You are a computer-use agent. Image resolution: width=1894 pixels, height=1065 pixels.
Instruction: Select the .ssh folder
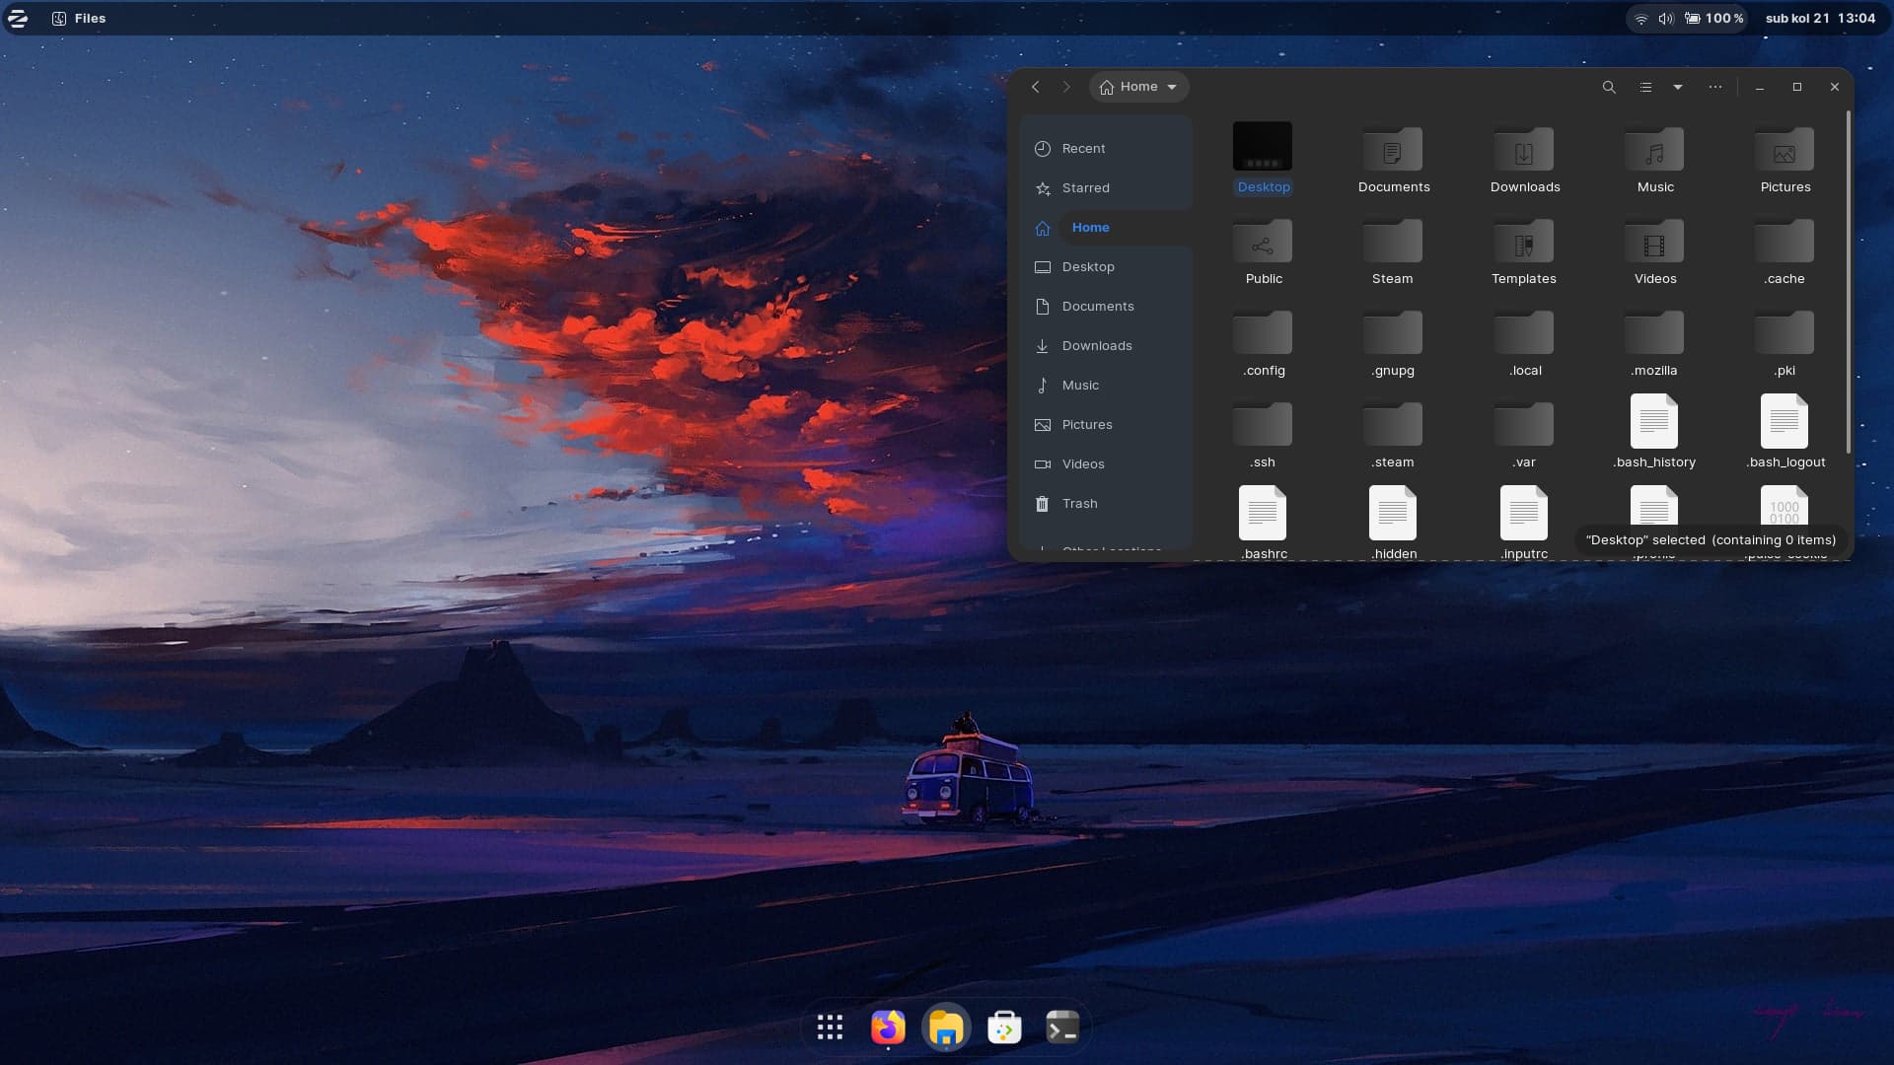(1263, 425)
